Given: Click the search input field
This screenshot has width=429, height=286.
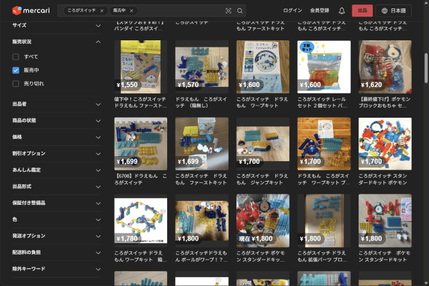Looking at the screenshot, I should click(181, 11).
